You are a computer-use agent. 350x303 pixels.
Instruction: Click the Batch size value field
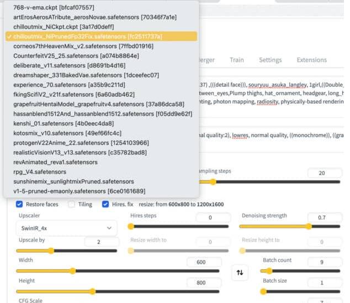click(325, 283)
